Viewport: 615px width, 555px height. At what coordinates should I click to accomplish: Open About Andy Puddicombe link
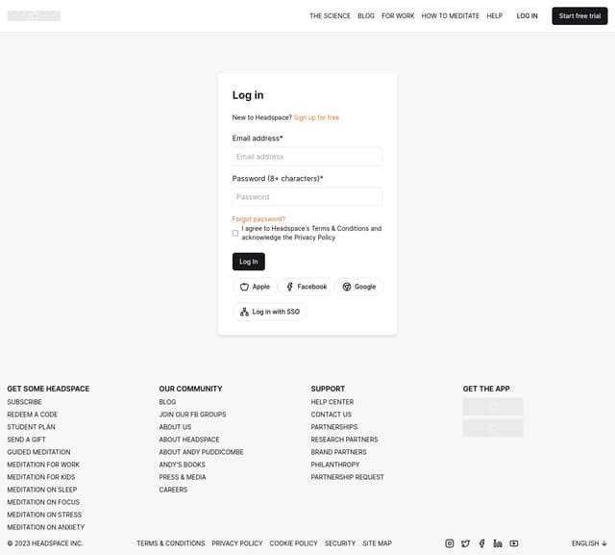(201, 452)
